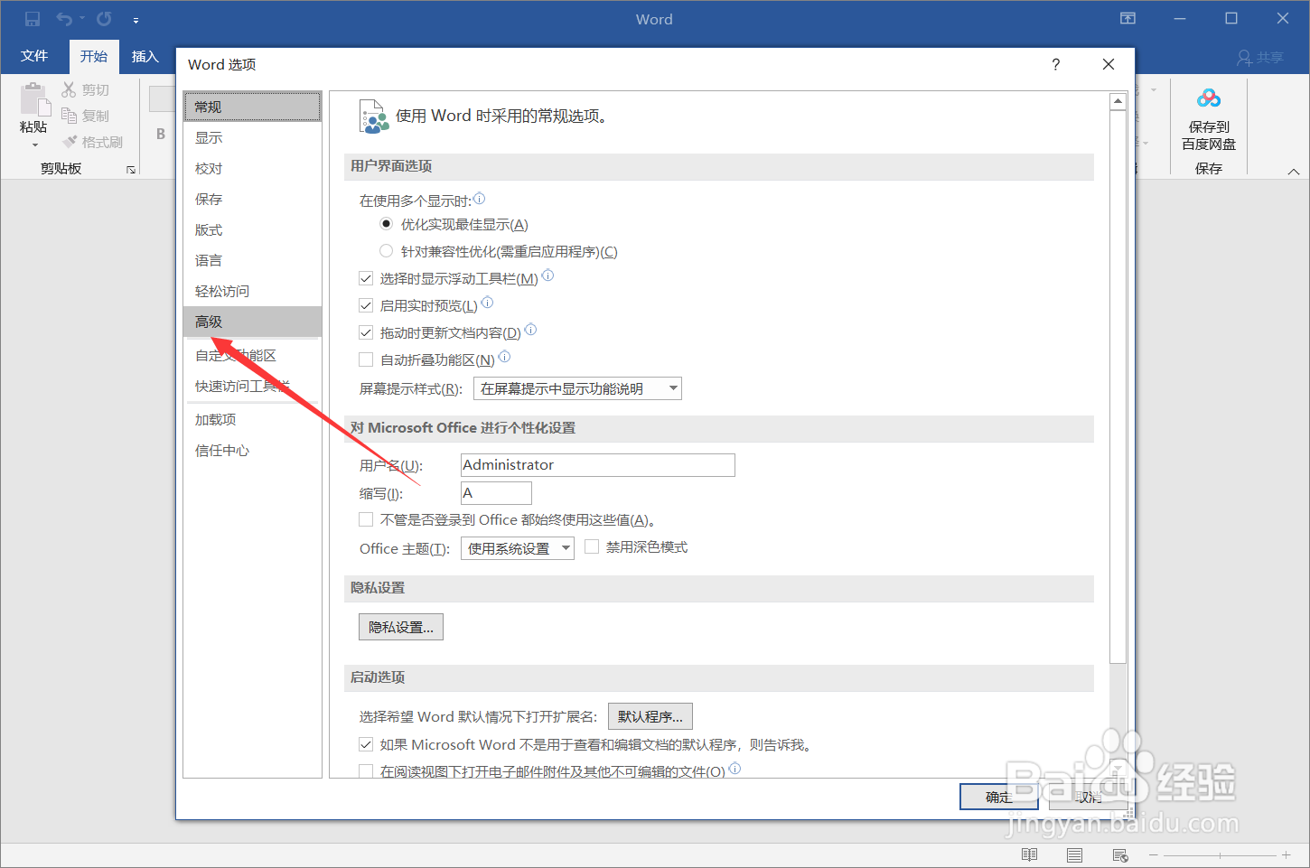Select 优化实现最佳显示 radio button
The width and height of the screenshot is (1310, 868).
(x=386, y=224)
